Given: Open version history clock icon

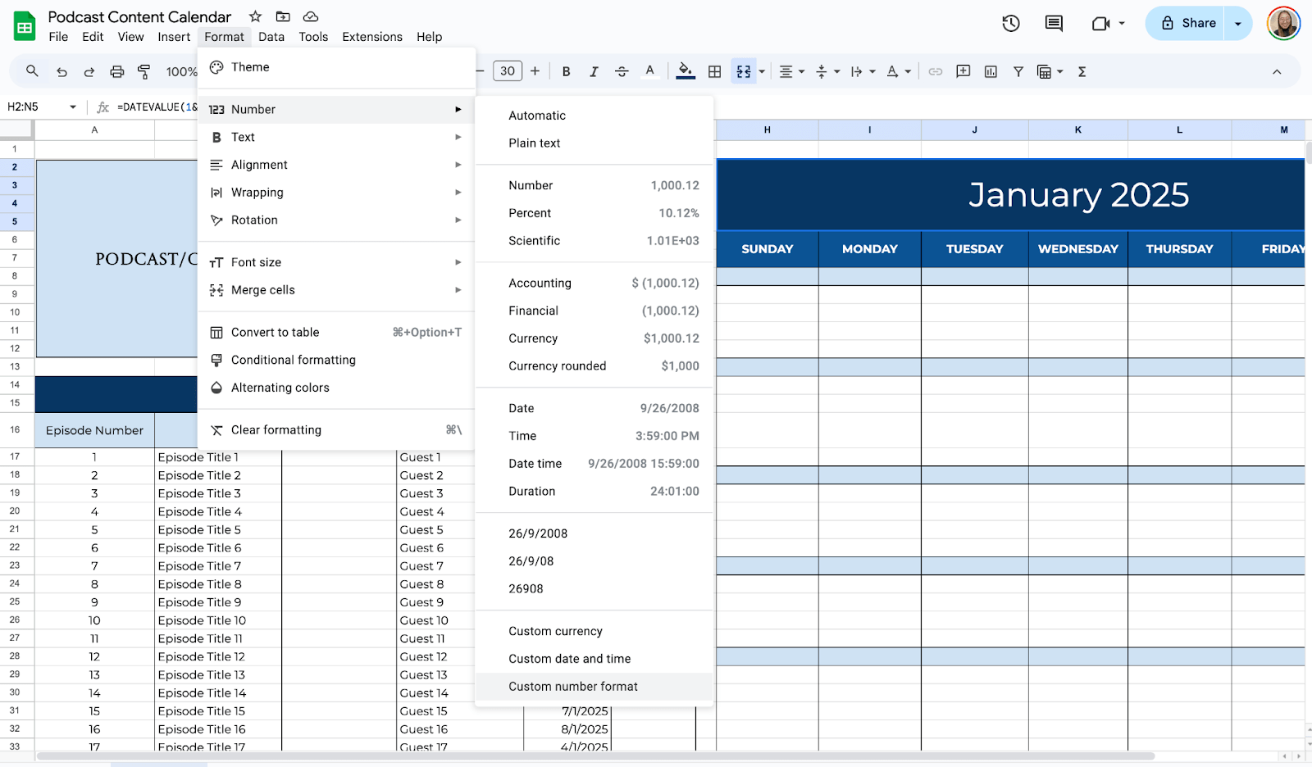Looking at the screenshot, I should 1010,24.
